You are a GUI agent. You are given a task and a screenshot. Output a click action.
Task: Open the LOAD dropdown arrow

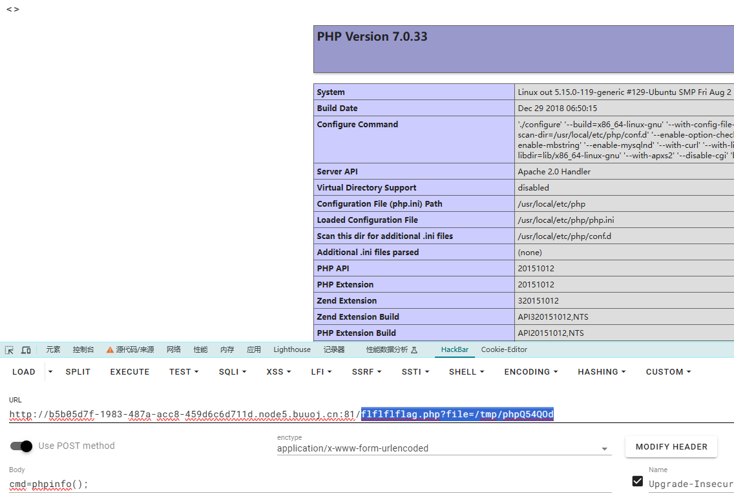(x=50, y=372)
